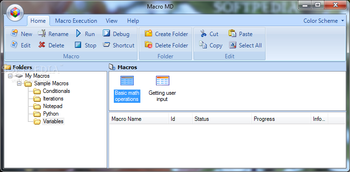Click the Sample Macros folder icon

pyautogui.click(x=28, y=84)
